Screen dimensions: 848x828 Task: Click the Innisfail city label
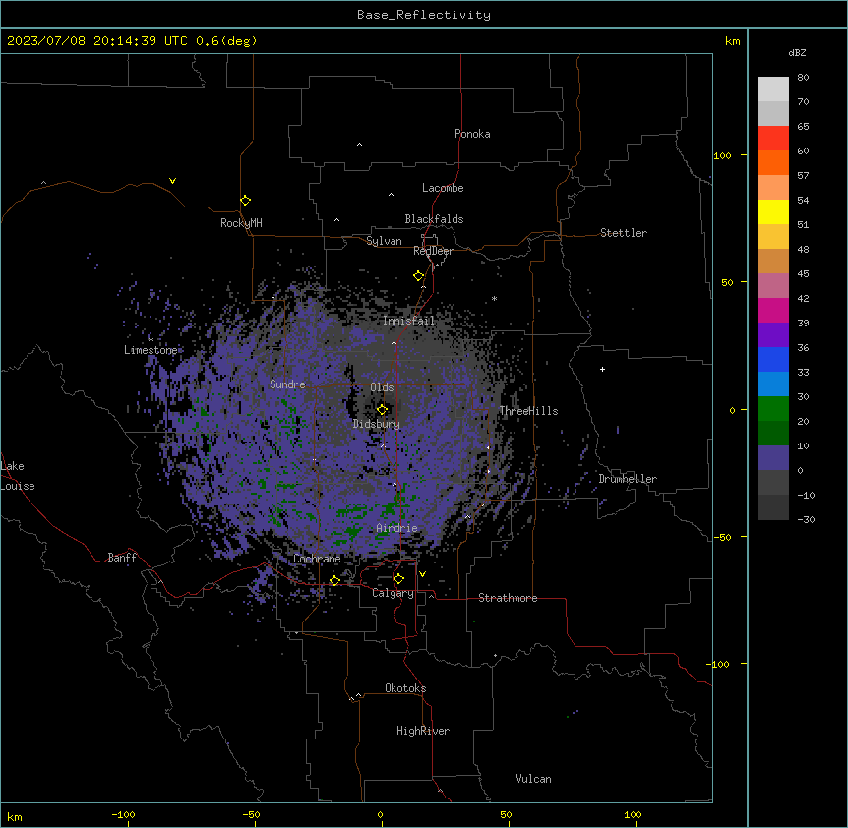pyautogui.click(x=408, y=321)
